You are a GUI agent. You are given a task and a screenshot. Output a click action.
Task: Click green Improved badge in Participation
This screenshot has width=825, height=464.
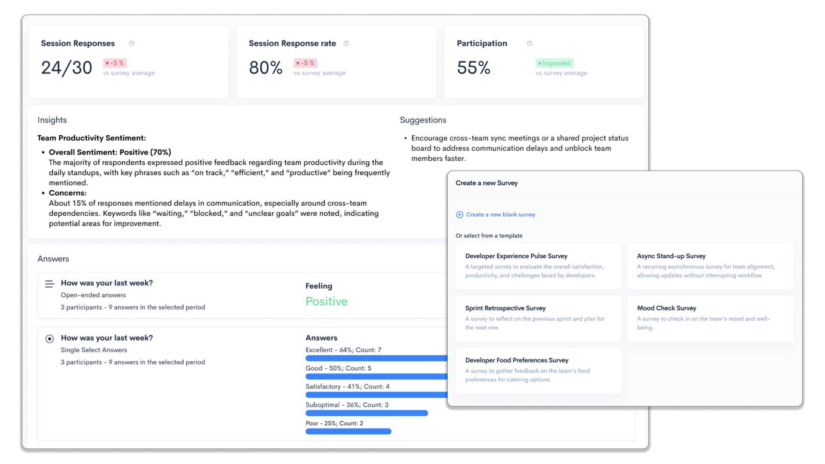point(554,63)
